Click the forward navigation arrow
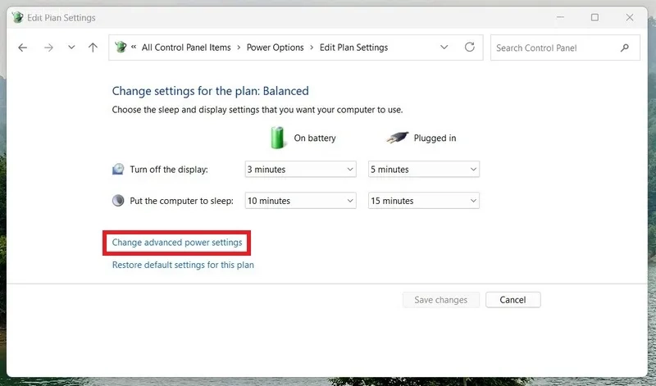This screenshot has width=656, height=386. tap(48, 48)
